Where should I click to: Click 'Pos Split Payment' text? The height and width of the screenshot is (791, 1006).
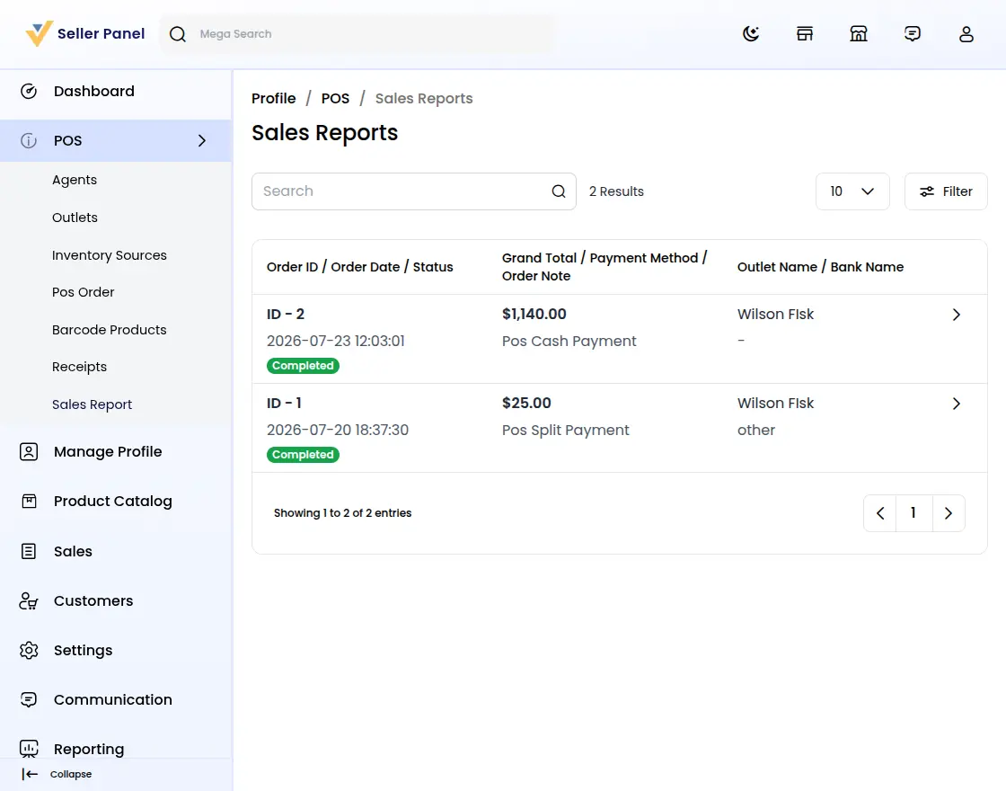pyautogui.click(x=566, y=431)
